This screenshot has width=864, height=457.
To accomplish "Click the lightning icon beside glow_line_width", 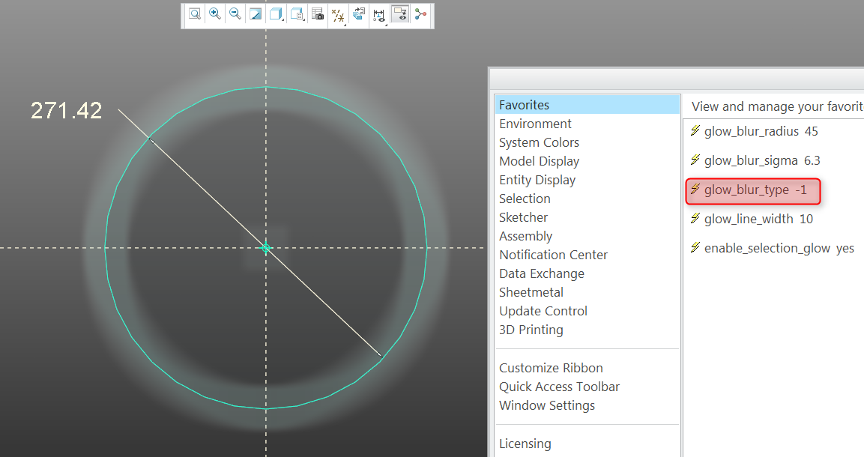I will point(695,218).
